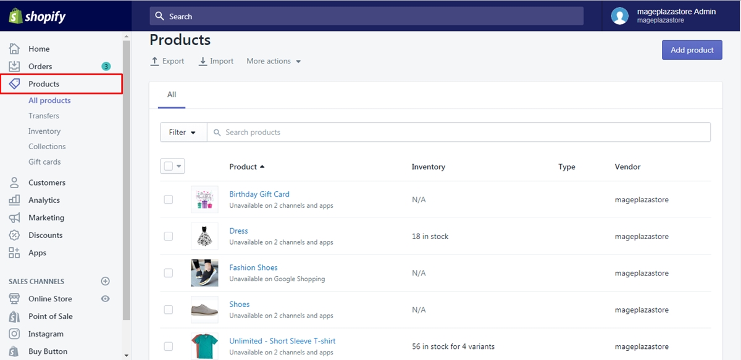Screen dimensions: 741x360
Task: Add a sales channel with plus icon
Action: pos(105,281)
